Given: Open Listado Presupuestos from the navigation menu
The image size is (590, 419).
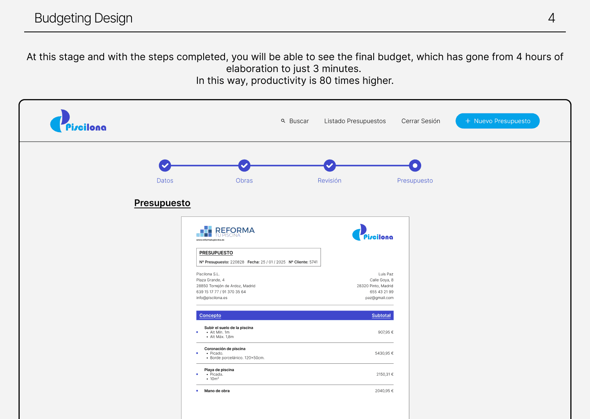Looking at the screenshot, I should pyautogui.click(x=355, y=121).
